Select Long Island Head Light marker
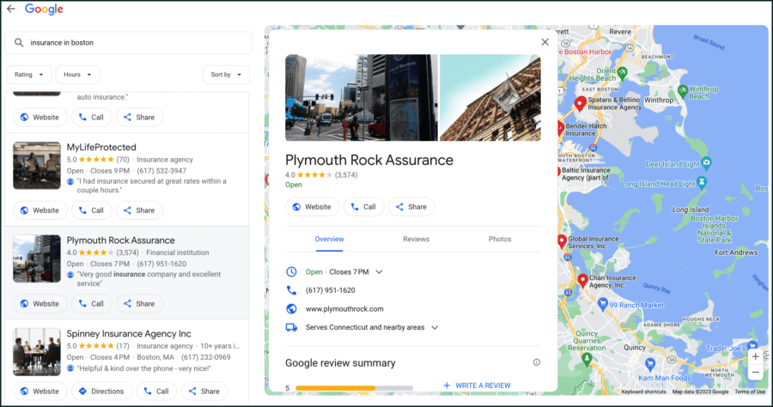The width and height of the screenshot is (773, 407). (x=702, y=183)
